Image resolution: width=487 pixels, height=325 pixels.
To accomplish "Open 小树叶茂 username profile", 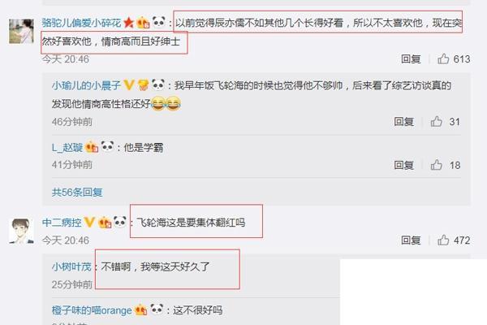I will [x=71, y=266].
